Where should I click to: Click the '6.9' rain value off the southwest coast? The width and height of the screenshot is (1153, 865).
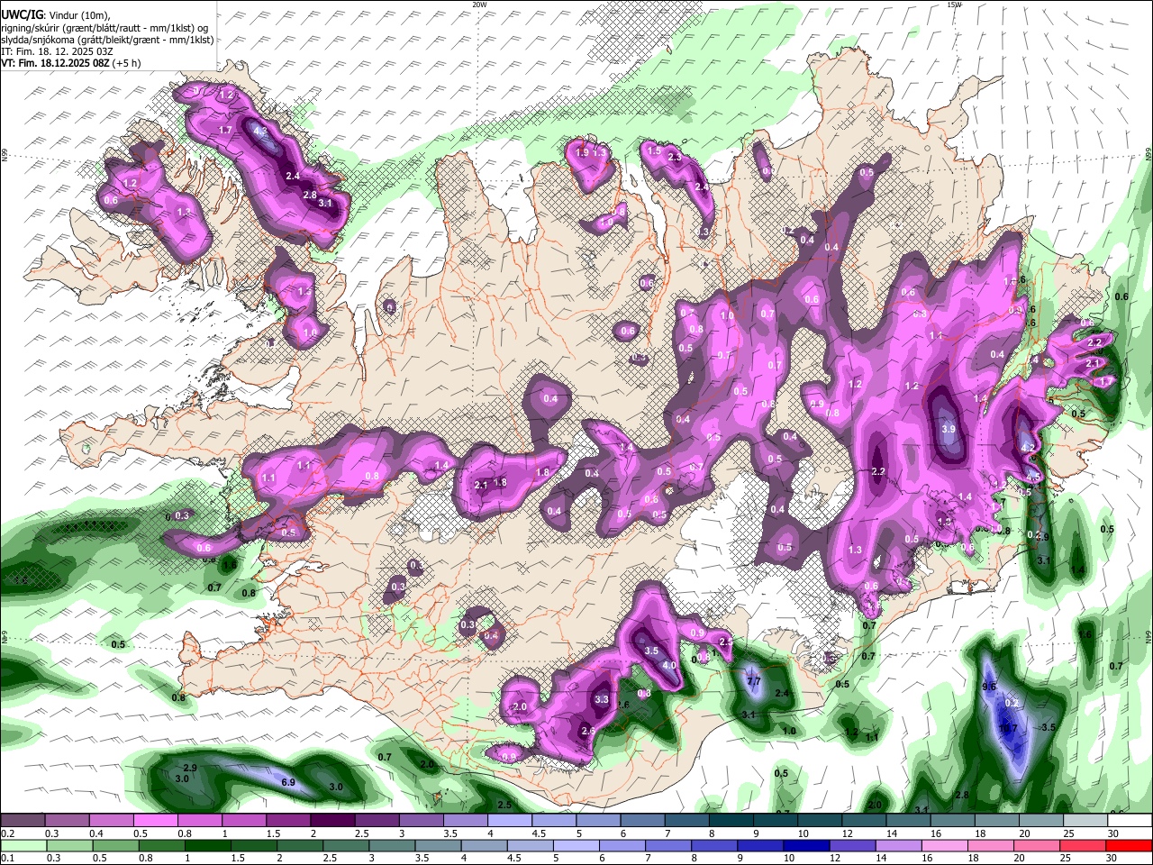tap(288, 783)
